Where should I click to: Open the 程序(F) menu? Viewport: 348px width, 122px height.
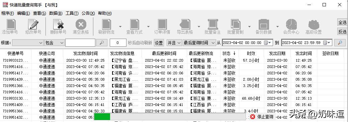tap(8, 13)
